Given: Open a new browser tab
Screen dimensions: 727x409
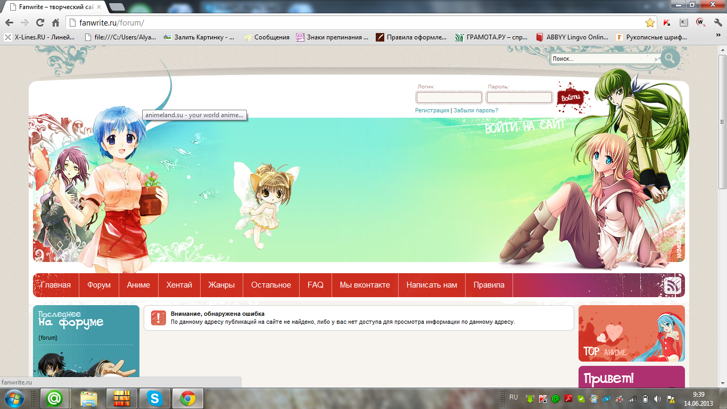Looking at the screenshot, I should click(117, 7).
